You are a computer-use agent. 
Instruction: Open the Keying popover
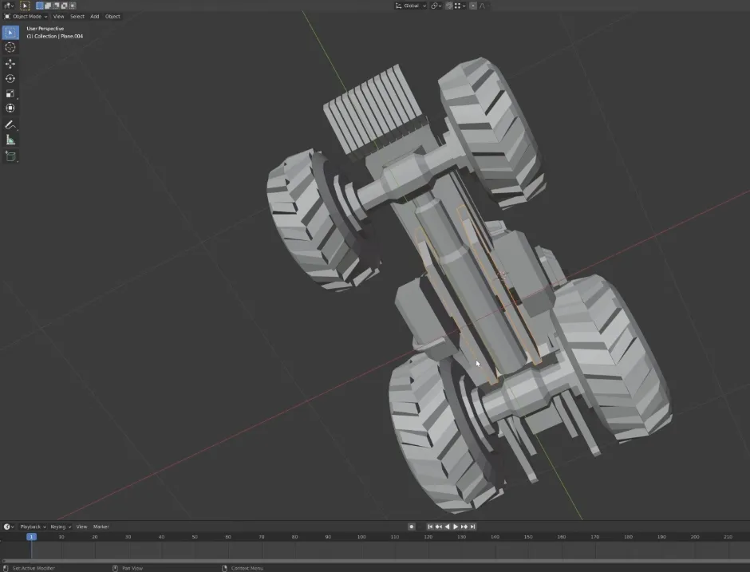(x=61, y=527)
